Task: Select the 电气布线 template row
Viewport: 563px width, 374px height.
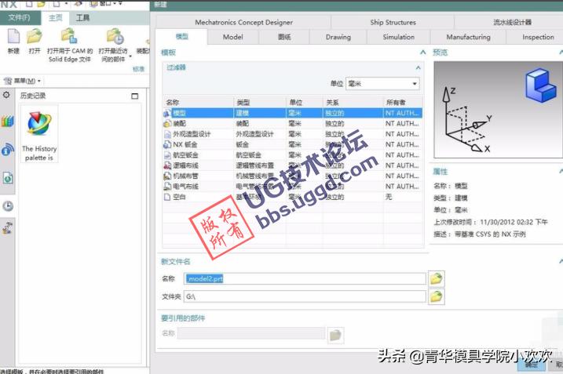Action: (292, 187)
